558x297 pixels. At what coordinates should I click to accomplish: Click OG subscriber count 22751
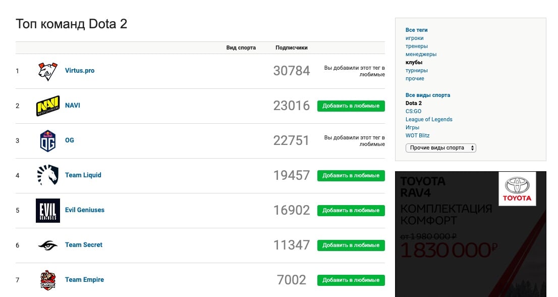point(291,140)
